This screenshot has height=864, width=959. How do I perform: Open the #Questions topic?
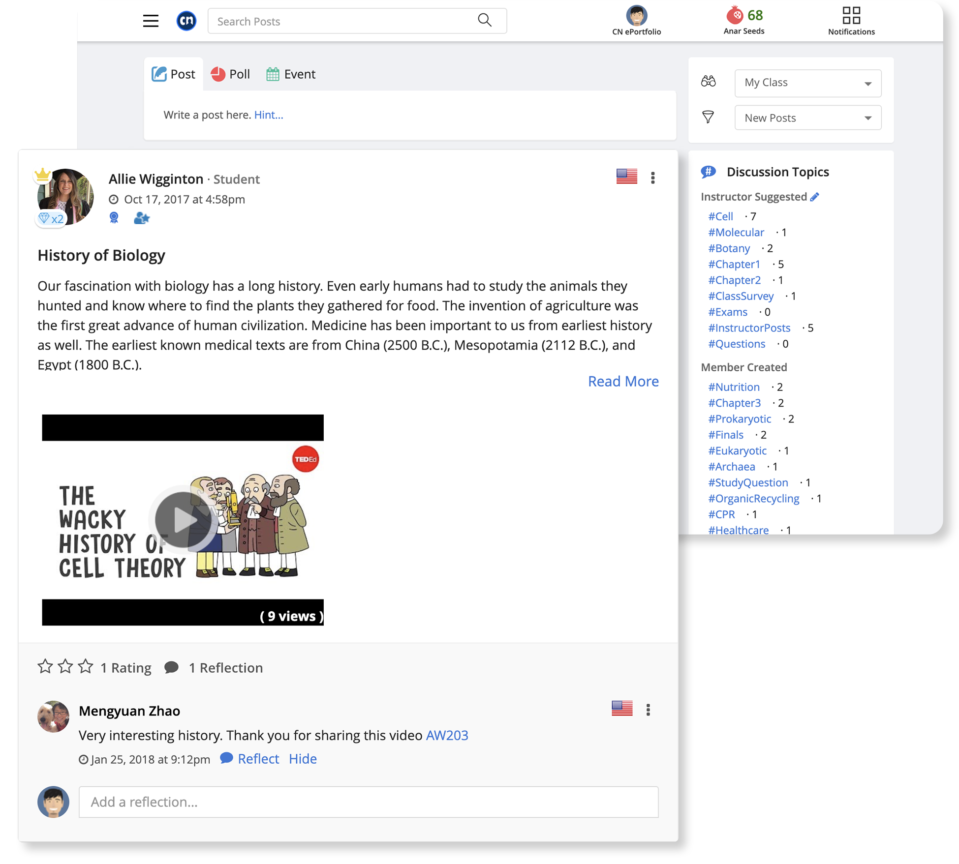click(x=737, y=344)
